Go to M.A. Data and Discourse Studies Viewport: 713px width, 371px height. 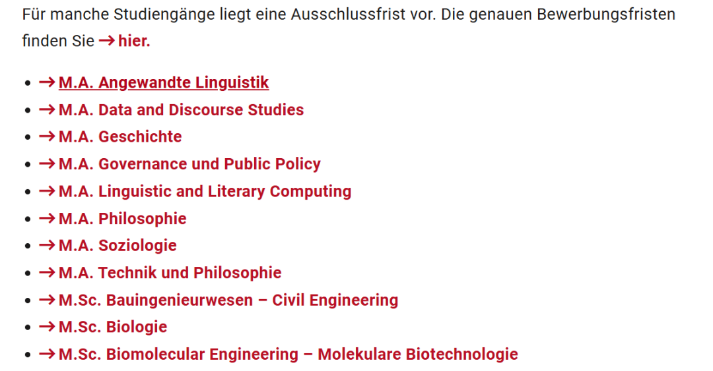tap(181, 110)
